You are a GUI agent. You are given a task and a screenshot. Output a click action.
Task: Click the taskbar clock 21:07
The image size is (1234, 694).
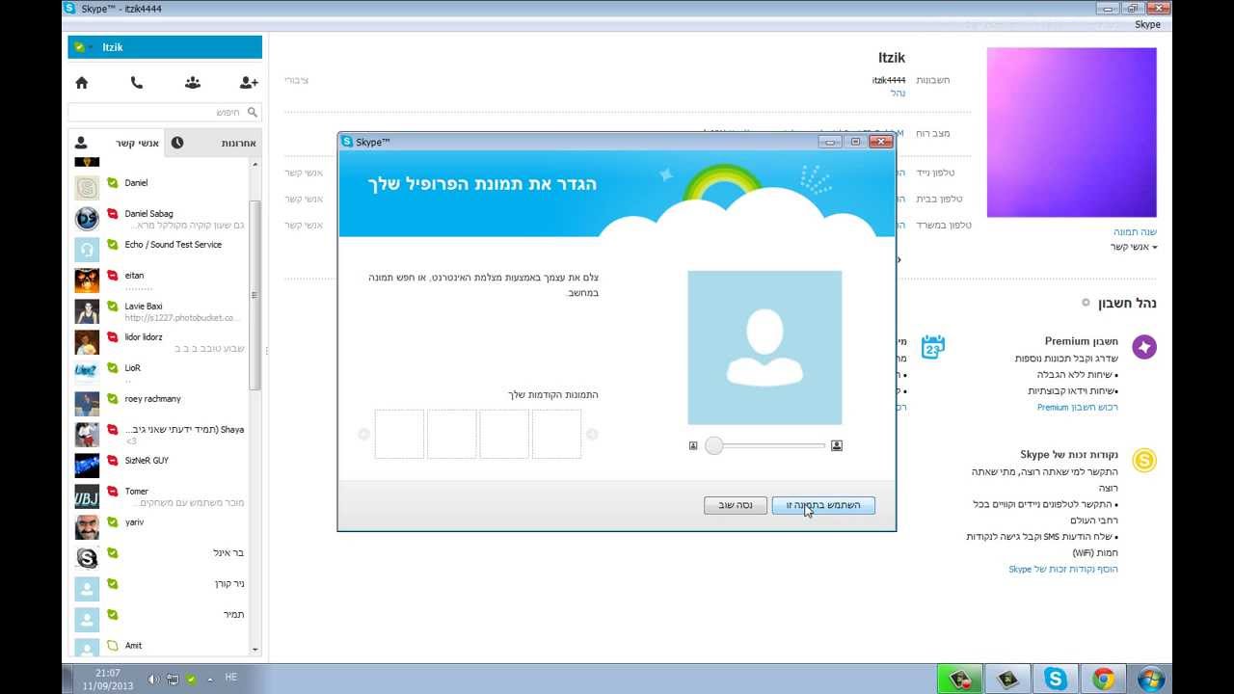click(108, 679)
